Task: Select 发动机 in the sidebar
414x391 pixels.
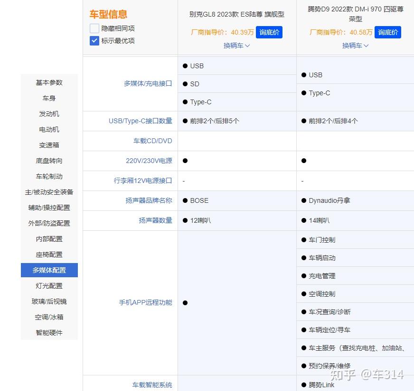Action: (48, 114)
